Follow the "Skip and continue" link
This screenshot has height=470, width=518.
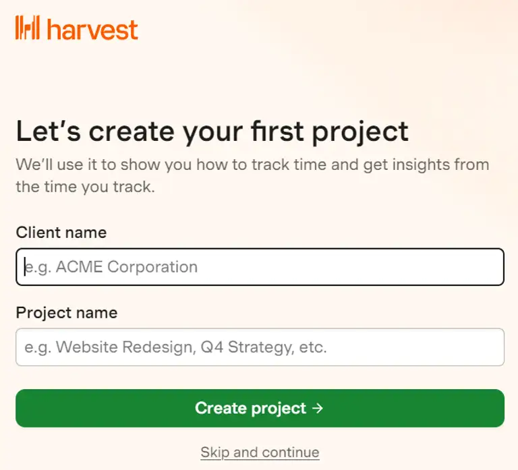[260, 452]
